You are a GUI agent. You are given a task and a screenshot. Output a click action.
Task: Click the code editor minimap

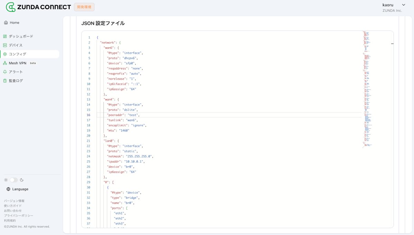coord(367,90)
